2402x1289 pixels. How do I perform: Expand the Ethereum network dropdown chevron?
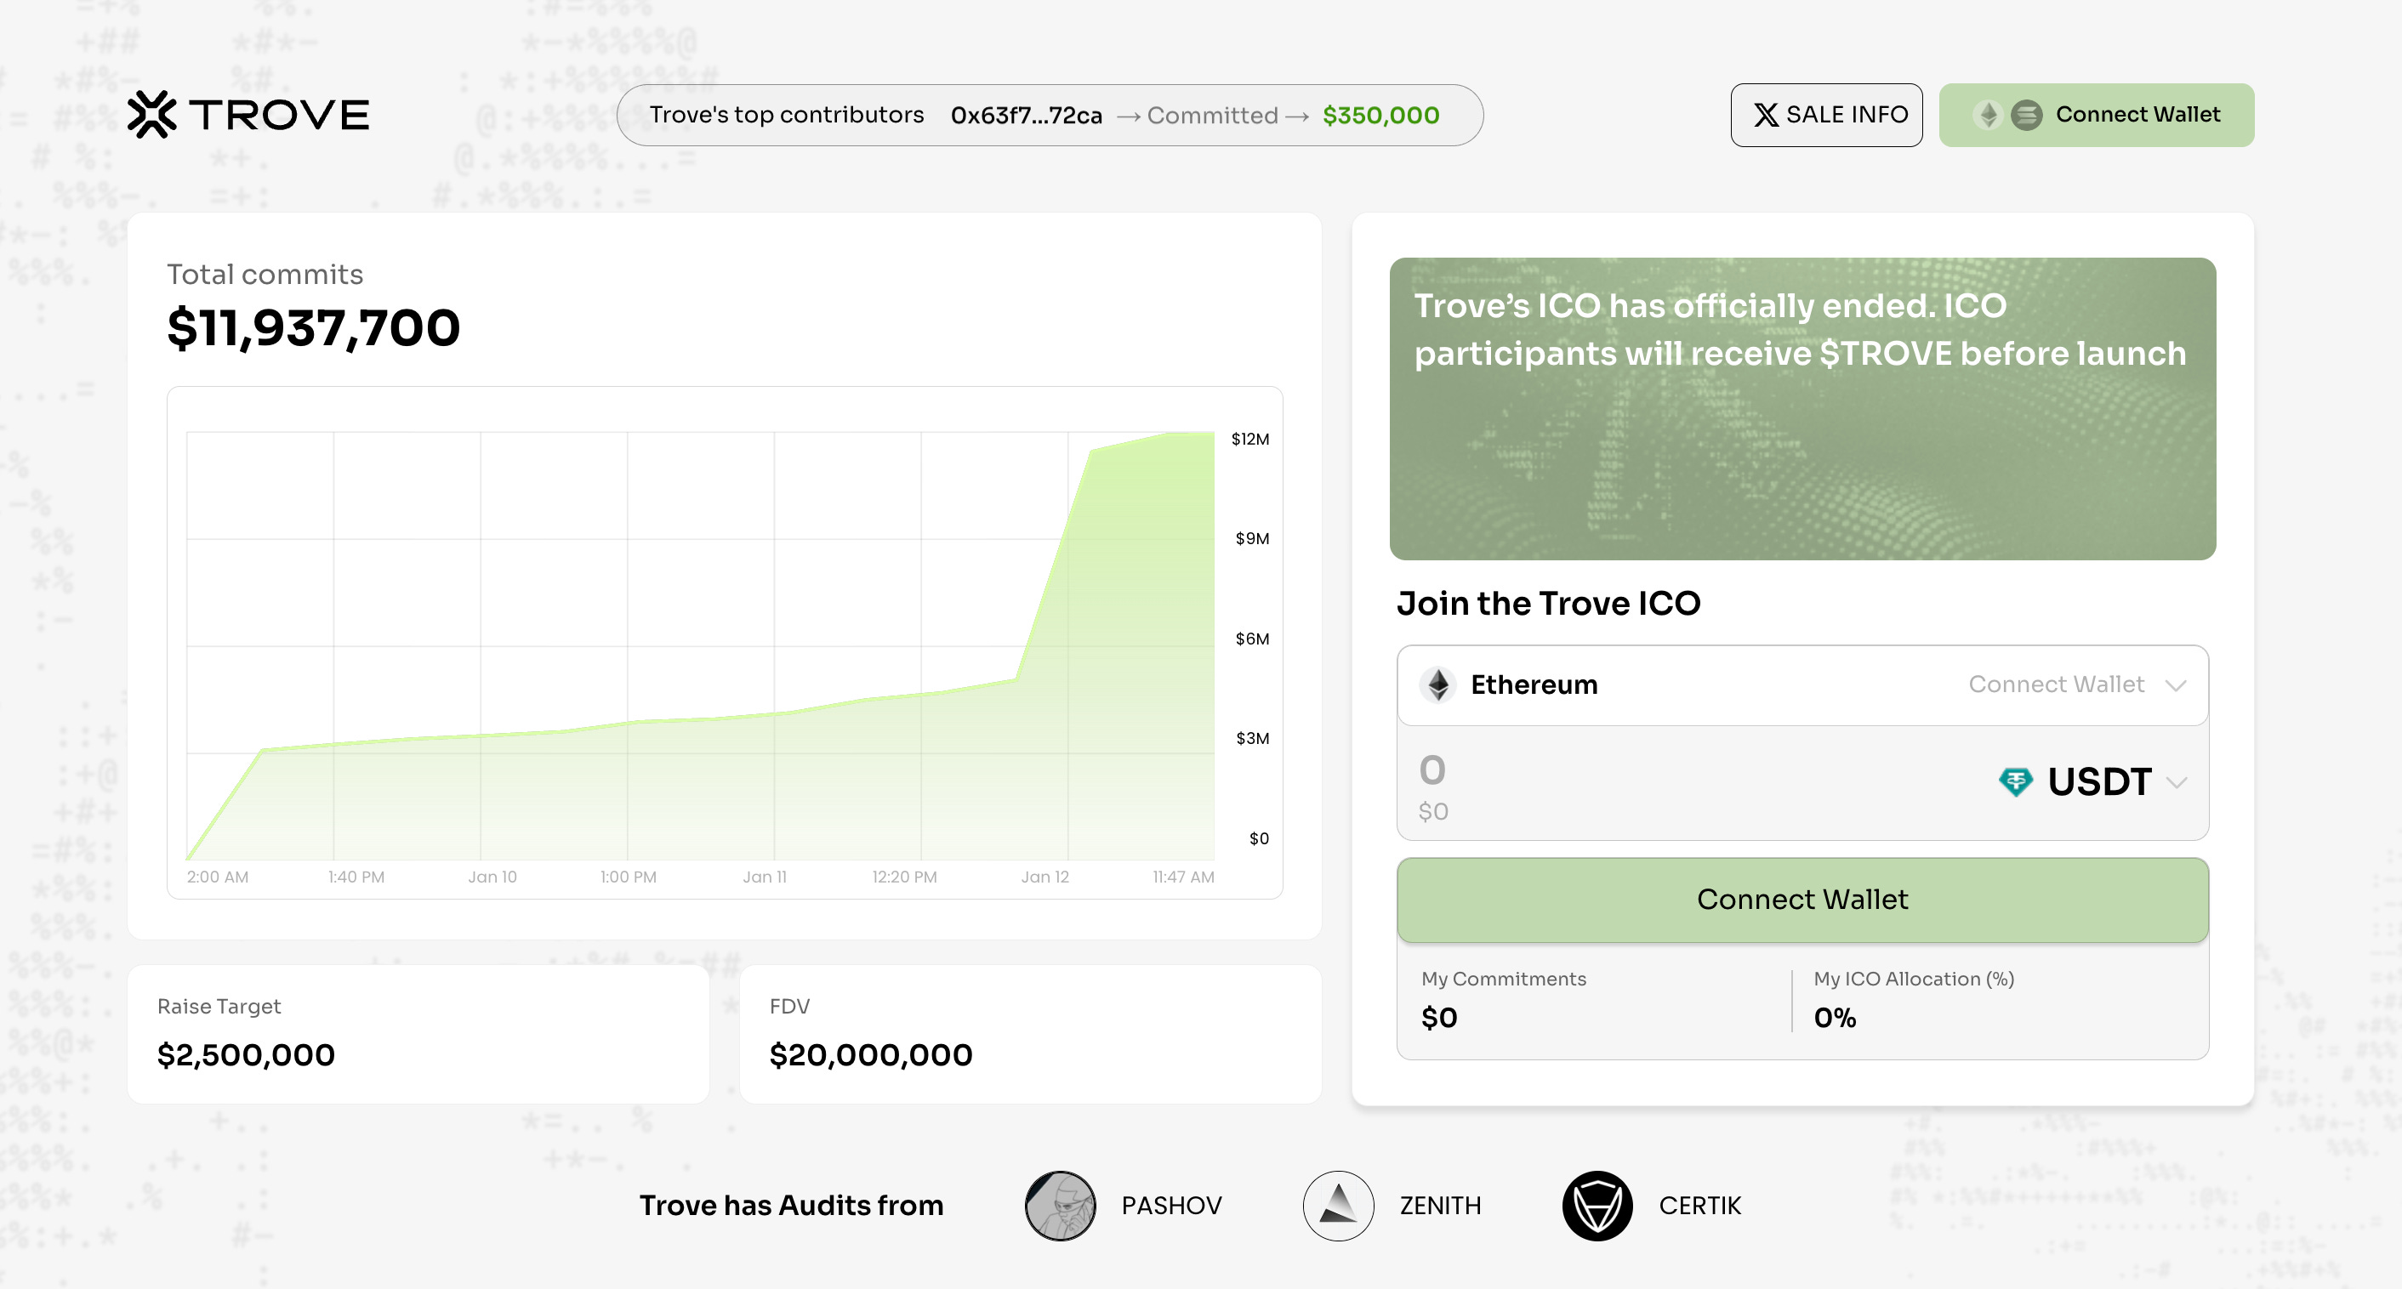(x=2176, y=686)
